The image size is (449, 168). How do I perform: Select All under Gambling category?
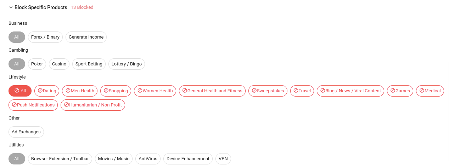[17, 64]
